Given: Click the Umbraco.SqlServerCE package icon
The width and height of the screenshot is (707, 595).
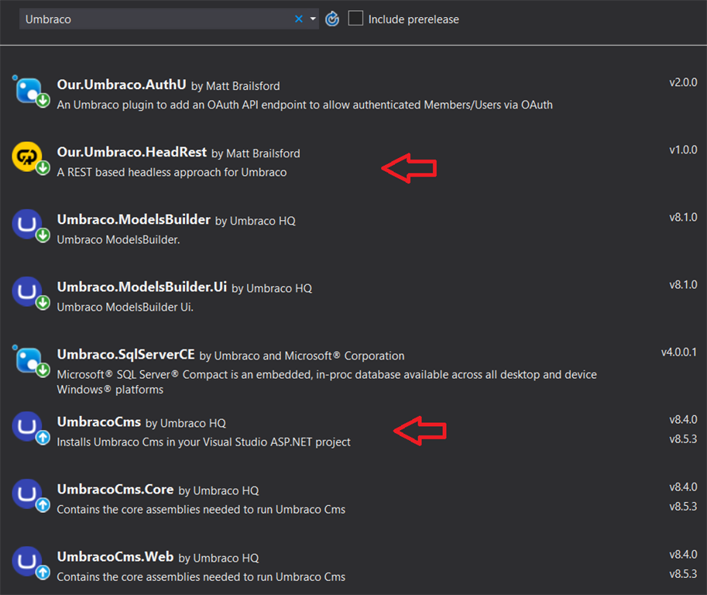Looking at the screenshot, I should (x=28, y=360).
